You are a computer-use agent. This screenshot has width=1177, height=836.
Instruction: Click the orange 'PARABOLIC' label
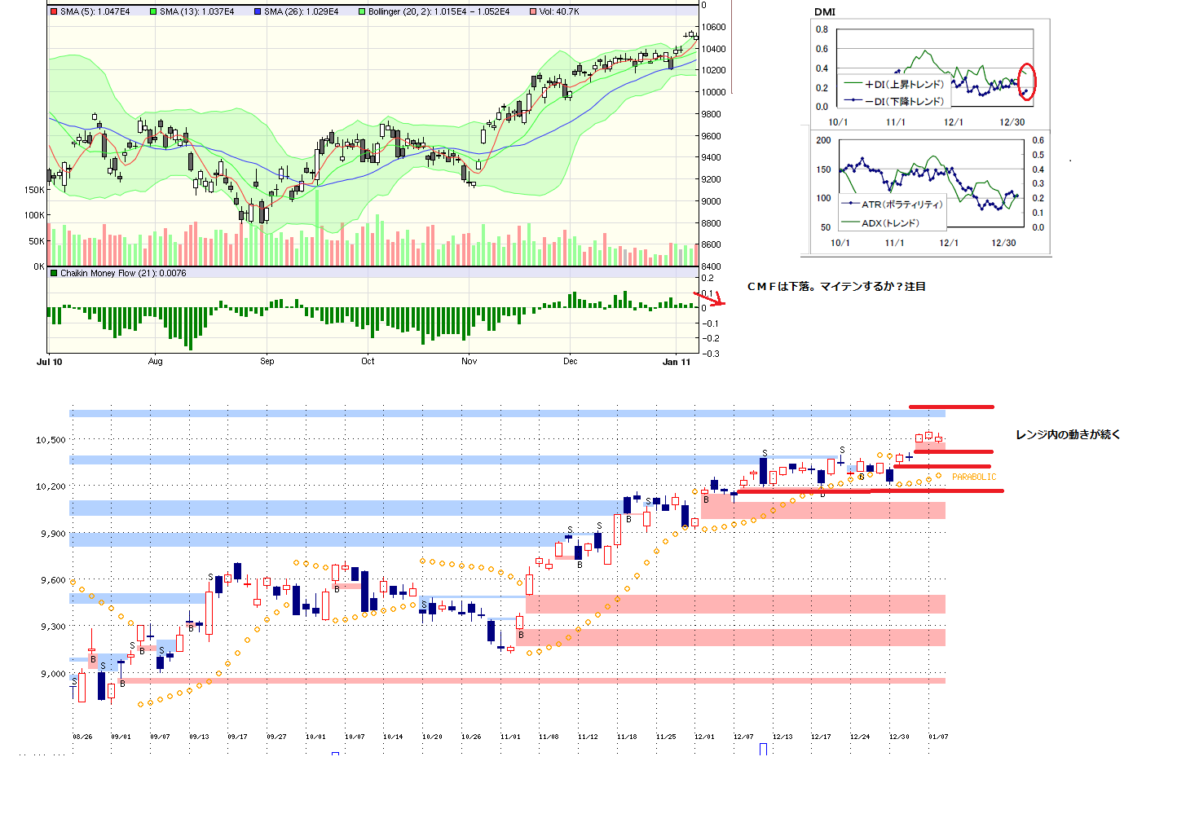click(x=974, y=477)
